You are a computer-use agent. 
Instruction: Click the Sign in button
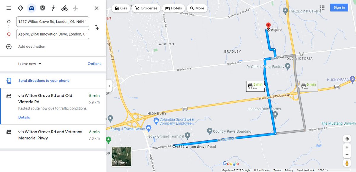pos(339,8)
